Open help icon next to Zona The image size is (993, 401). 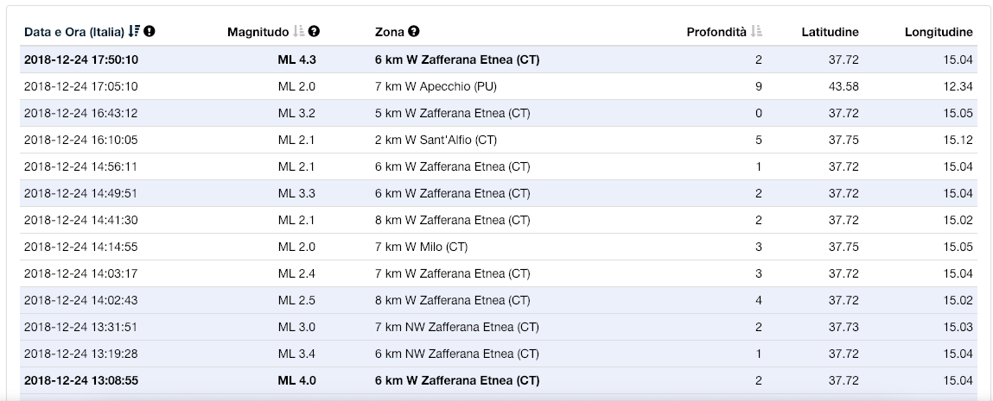(x=414, y=32)
